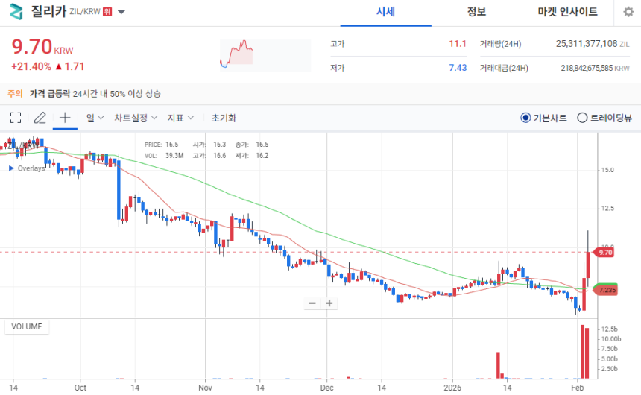This screenshot has width=641, height=395.
Task: Click the 고가 value 11.1
Action: pyautogui.click(x=458, y=44)
